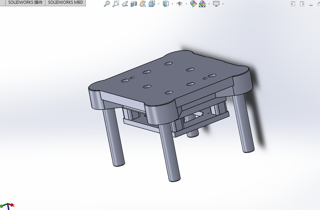Screen dimensions: 320x210
Task: Open the SOLIDWORKS 插件 tab
Action: (x=25, y=3)
